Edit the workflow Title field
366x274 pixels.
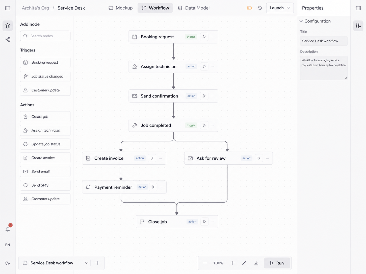(324, 41)
